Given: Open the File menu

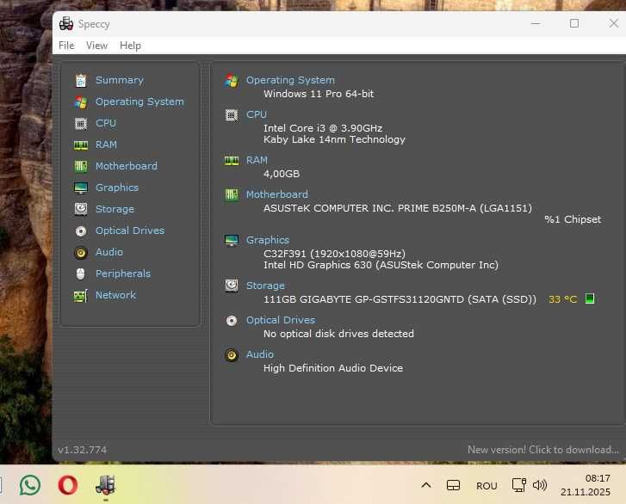Looking at the screenshot, I should tap(66, 46).
